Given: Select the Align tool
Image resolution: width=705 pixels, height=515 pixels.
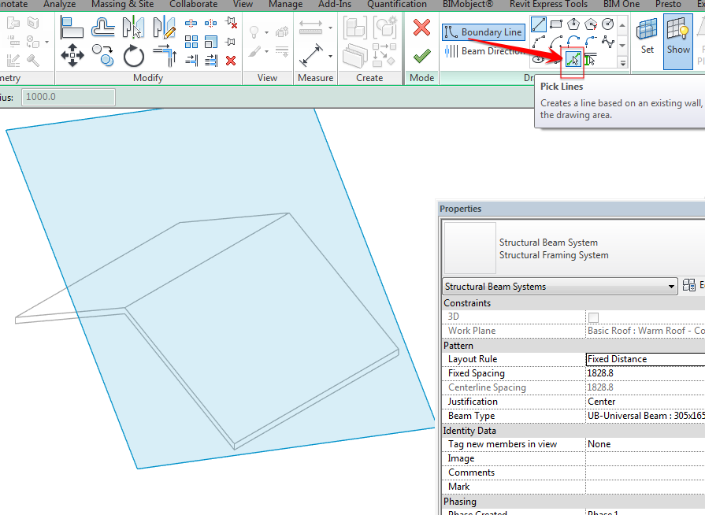Looking at the screenshot, I should (x=72, y=28).
